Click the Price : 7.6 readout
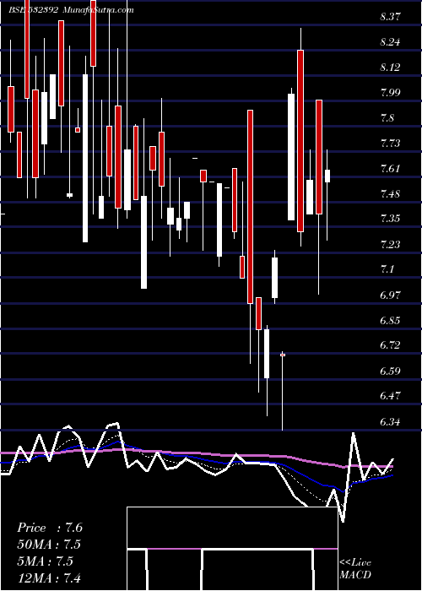This screenshot has width=422, height=591. click(50, 528)
